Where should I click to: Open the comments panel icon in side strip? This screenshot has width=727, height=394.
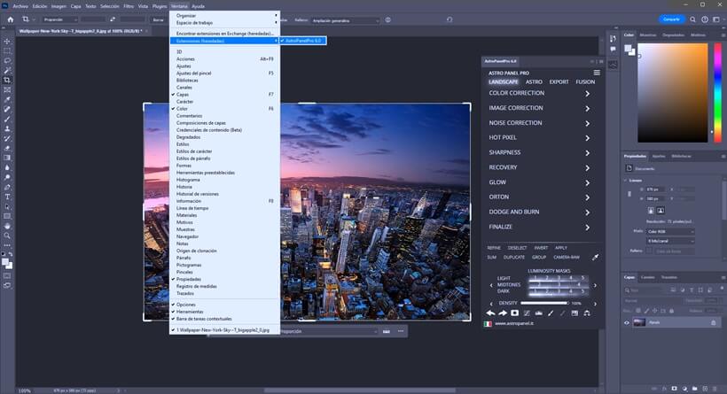tap(613, 49)
